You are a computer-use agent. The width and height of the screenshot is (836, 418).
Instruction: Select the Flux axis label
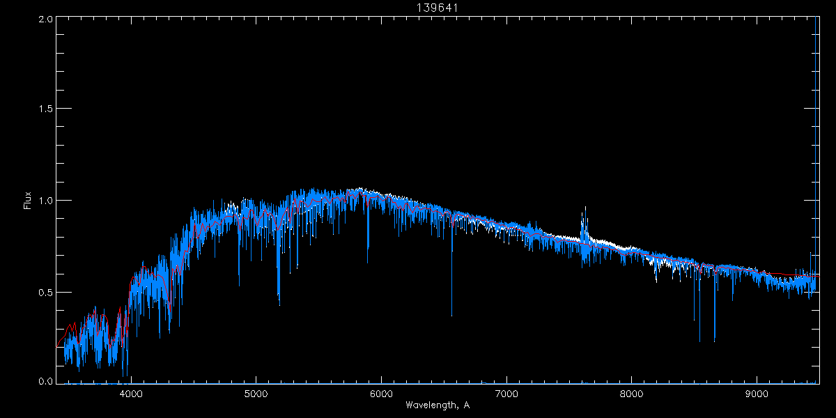[x=28, y=201]
